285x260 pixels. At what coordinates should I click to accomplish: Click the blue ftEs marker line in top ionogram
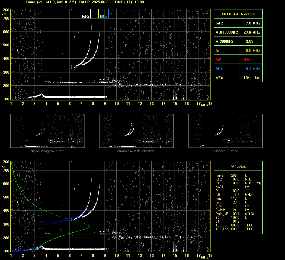pyautogui.click(x=108, y=14)
